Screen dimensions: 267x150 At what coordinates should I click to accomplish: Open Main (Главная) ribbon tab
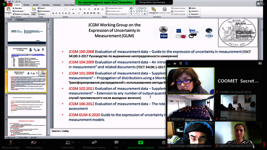(x=17, y=5)
